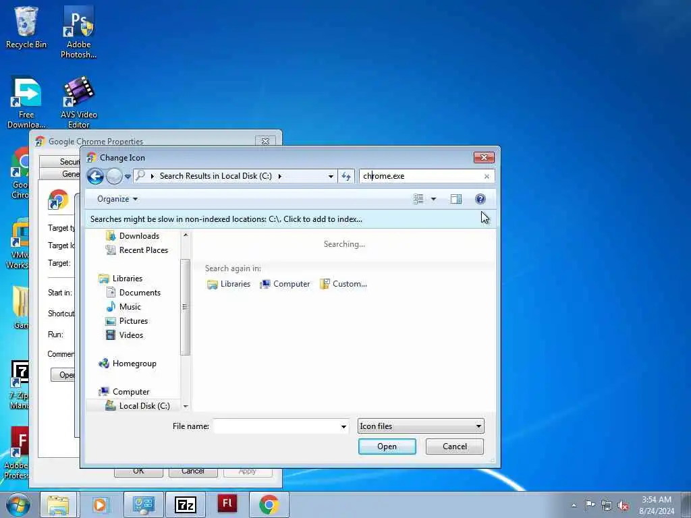Image resolution: width=691 pixels, height=518 pixels.
Task: Click Cancel in the Change Icon dialog
Action: [x=454, y=447]
